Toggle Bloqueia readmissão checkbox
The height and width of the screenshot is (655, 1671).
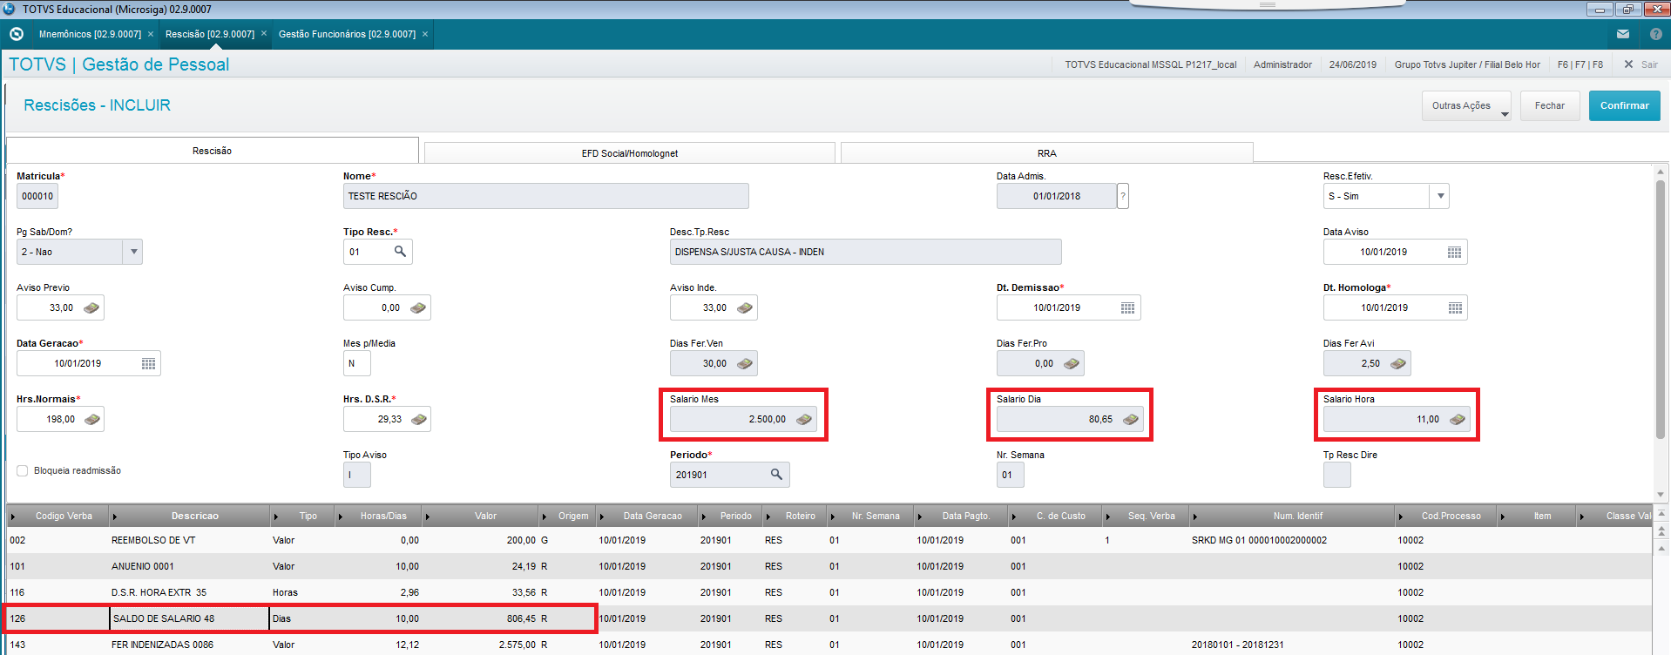point(23,470)
